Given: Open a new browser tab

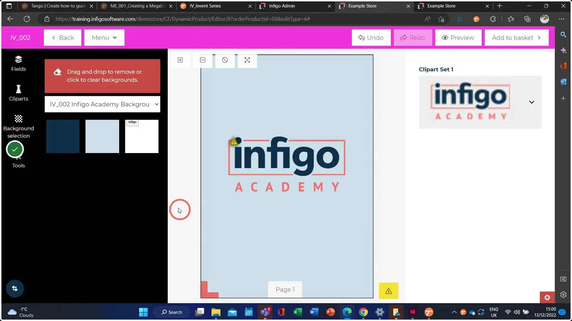Looking at the screenshot, I should tap(500, 6).
